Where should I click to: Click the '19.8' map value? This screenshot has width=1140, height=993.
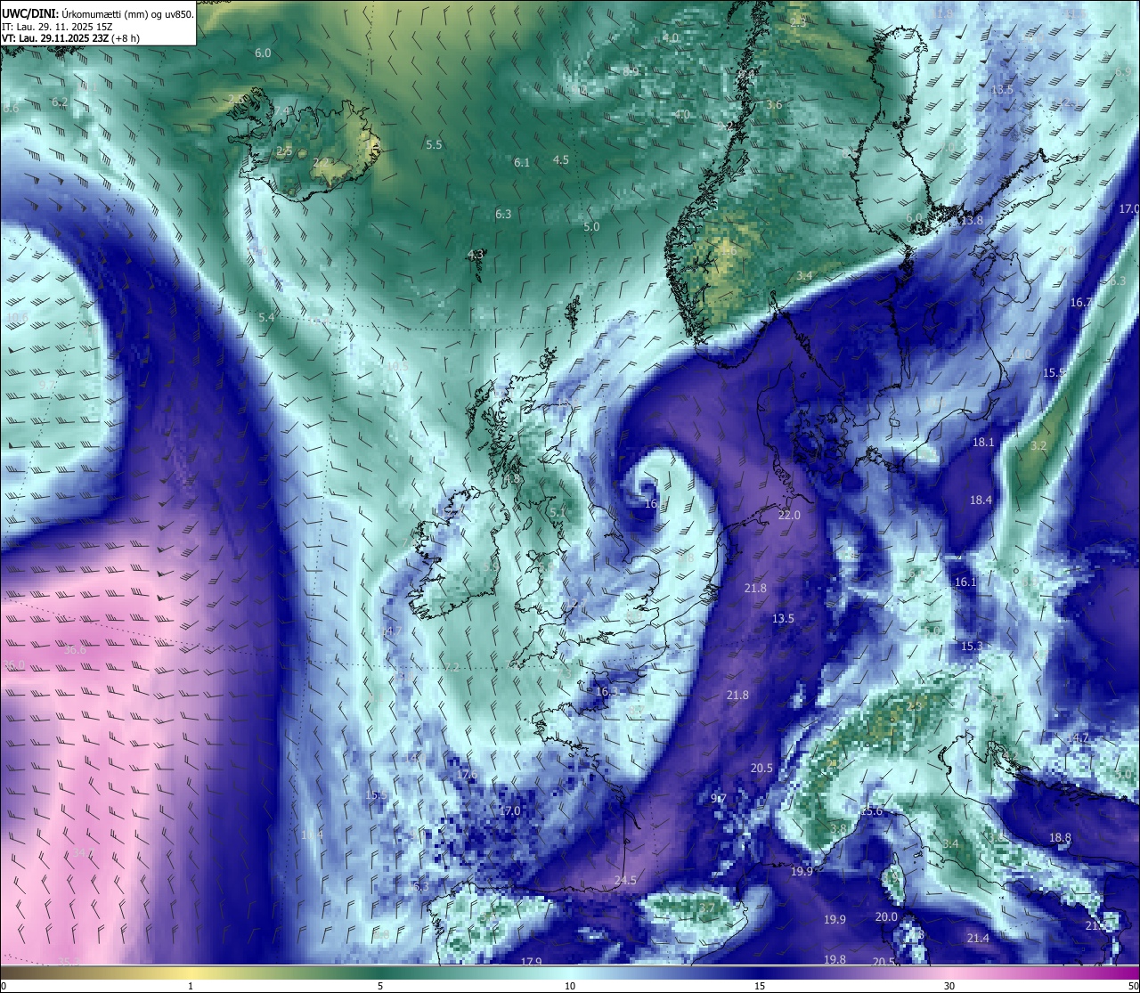835,960
